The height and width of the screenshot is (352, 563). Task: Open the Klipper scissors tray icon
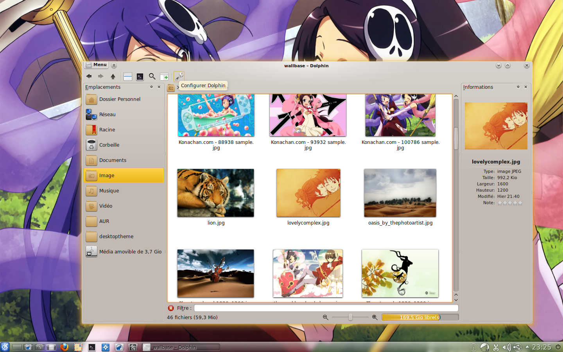[x=496, y=347]
